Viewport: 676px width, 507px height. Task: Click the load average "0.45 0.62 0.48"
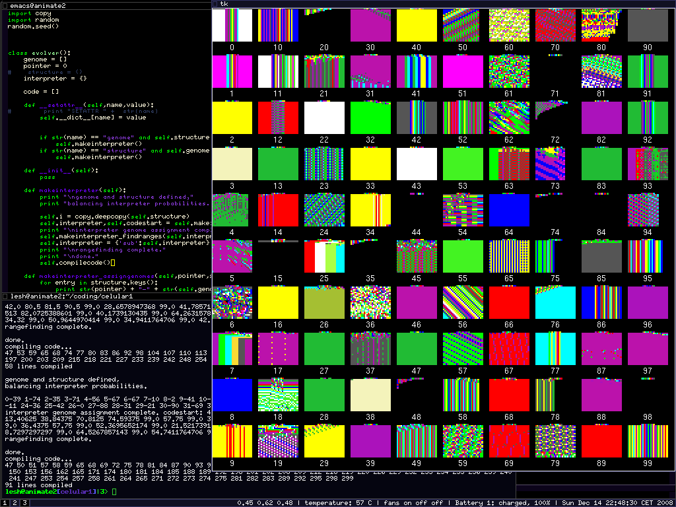[265, 502]
